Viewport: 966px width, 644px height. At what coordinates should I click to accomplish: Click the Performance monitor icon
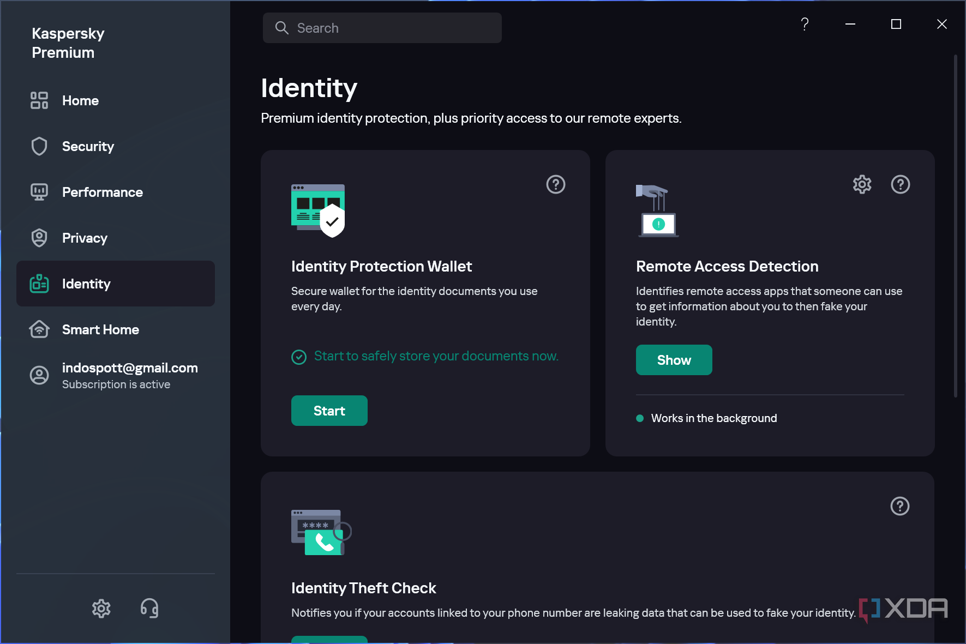point(39,192)
